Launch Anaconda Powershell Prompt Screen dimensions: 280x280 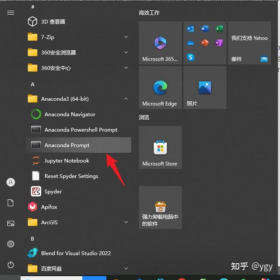point(78,129)
